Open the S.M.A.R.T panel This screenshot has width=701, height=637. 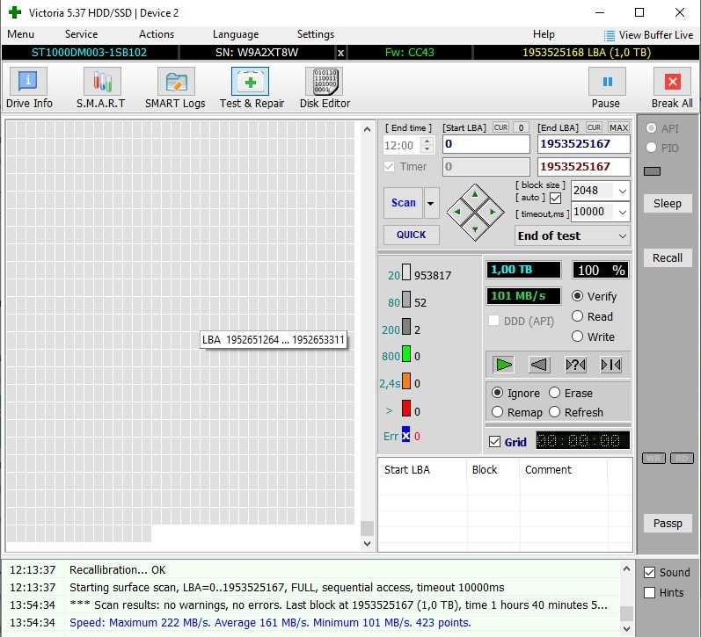pos(101,88)
